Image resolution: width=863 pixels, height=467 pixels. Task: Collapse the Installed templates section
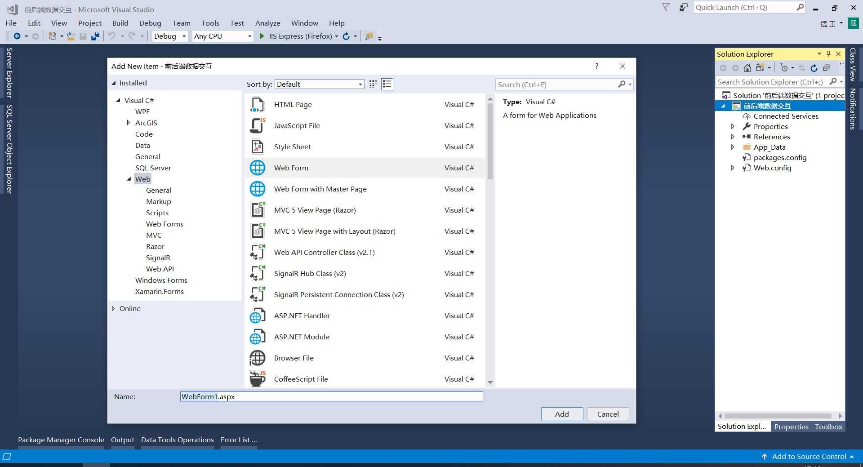(x=114, y=83)
